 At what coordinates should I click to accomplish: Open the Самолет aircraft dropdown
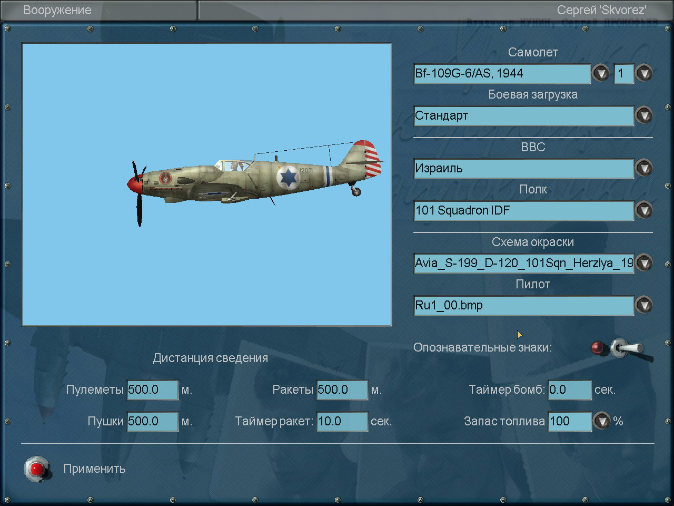pyautogui.click(x=601, y=73)
